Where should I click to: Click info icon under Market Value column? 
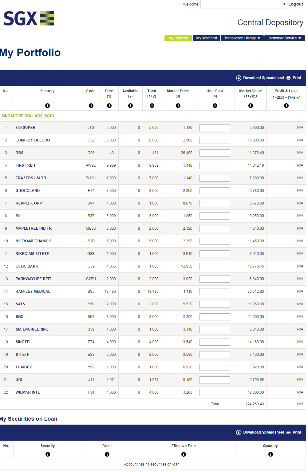coord(251,105)
